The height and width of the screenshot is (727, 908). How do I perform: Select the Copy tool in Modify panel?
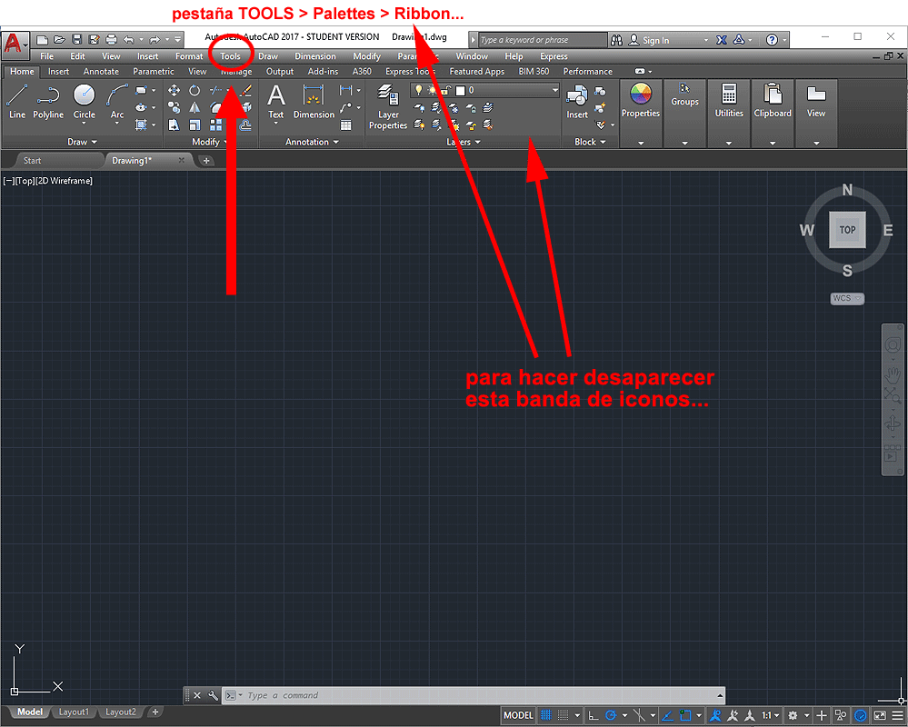[x=174, y=107]
